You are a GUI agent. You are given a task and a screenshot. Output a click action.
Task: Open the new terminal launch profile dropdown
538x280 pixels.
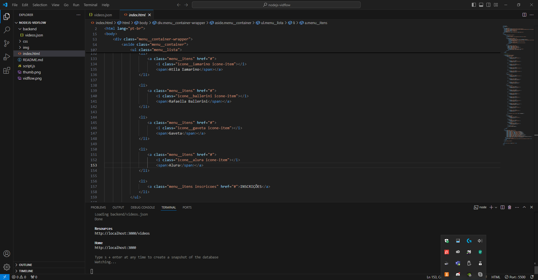496,207
